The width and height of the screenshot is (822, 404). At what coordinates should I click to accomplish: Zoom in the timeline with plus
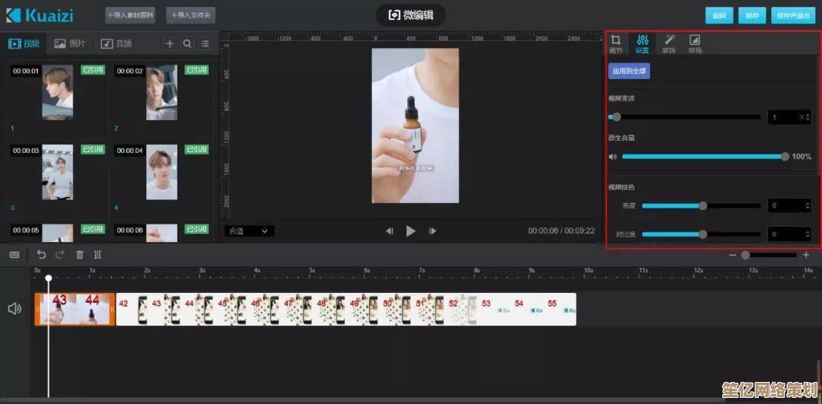[x=806, y=255]
